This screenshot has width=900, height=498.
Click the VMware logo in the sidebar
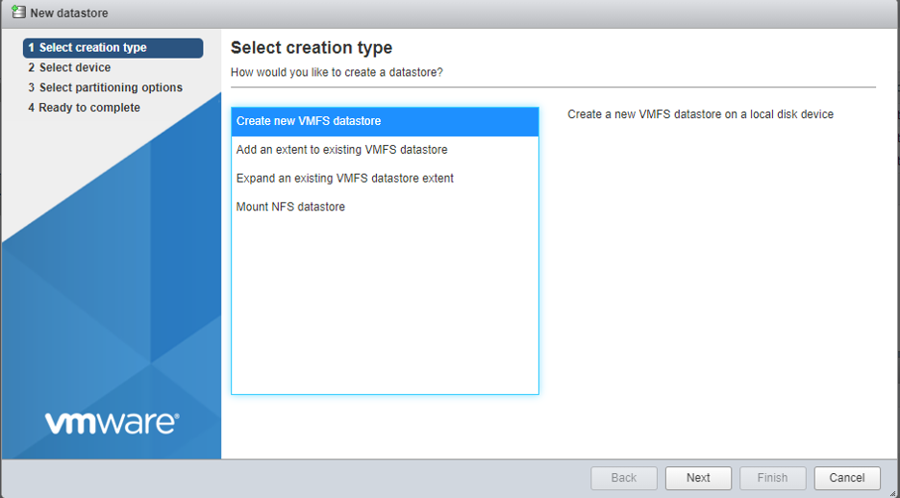(112, 422)
